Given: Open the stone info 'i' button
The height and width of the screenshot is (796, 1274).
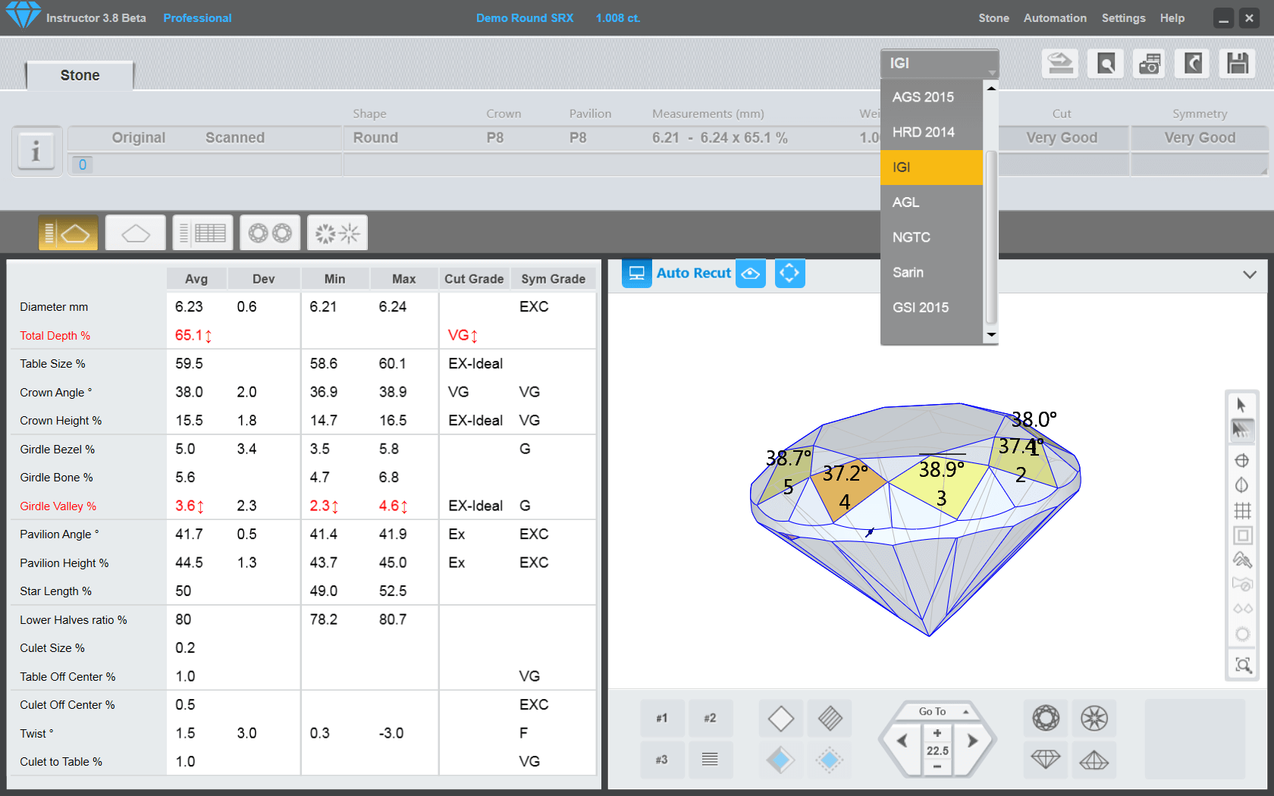Looking at the screenshot, I should pyautogui.click(x=36, y=151).
